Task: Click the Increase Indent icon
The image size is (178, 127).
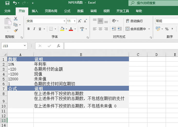Action: [x=120, y=29]
